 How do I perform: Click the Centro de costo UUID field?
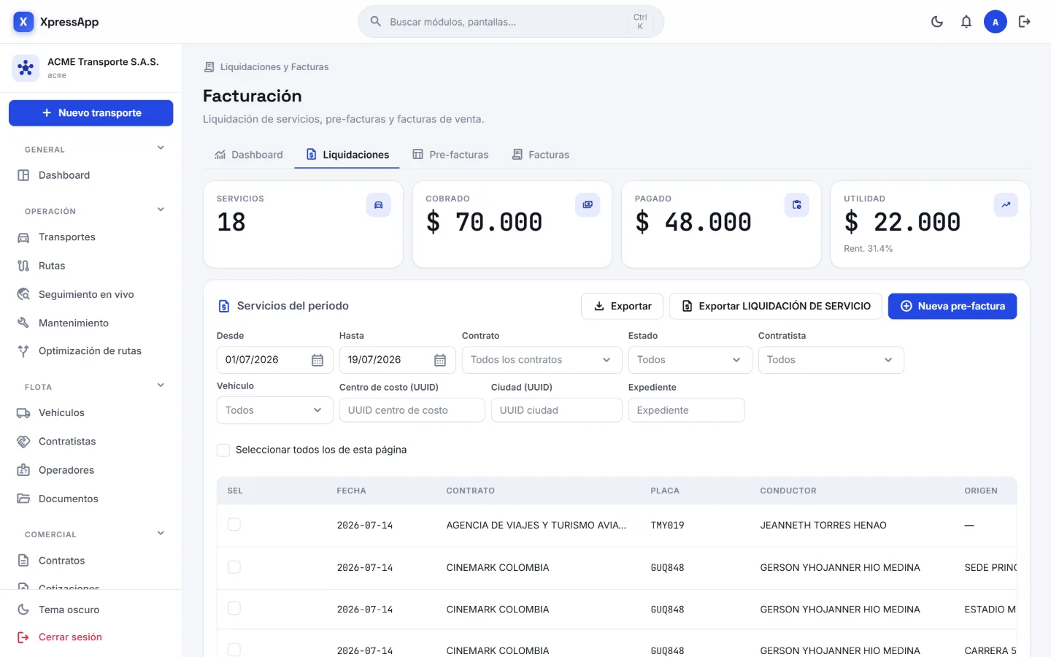(x=412, y=410)
